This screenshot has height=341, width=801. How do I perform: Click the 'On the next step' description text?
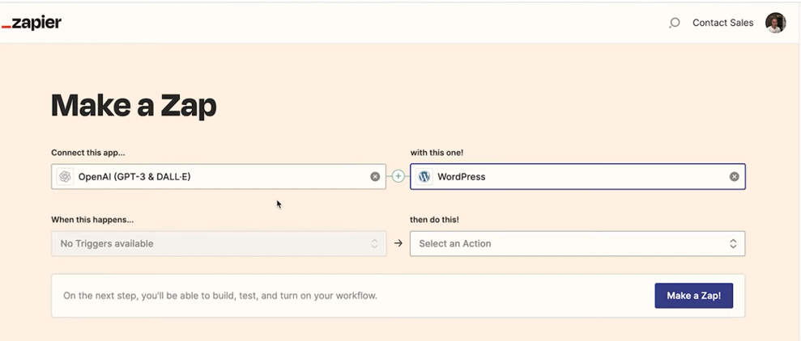(220, 296)
